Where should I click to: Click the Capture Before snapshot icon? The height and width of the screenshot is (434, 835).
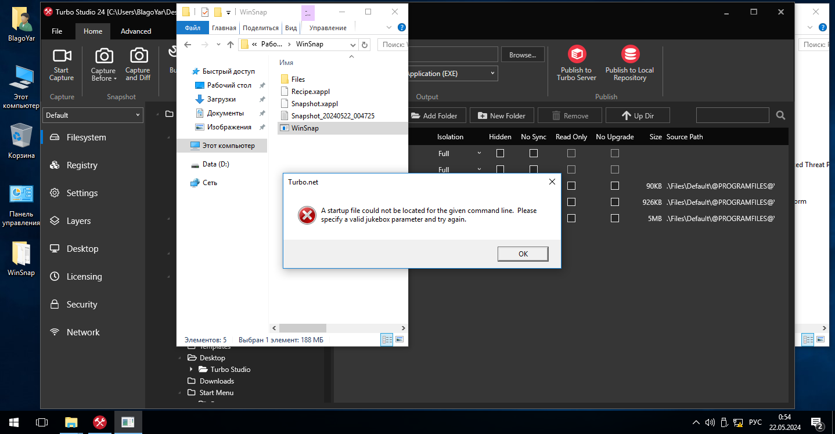pyautogui.click(x=104, y=56)
